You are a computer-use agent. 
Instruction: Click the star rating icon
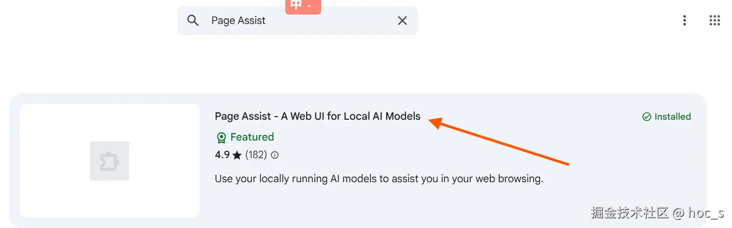click(237, 155)
